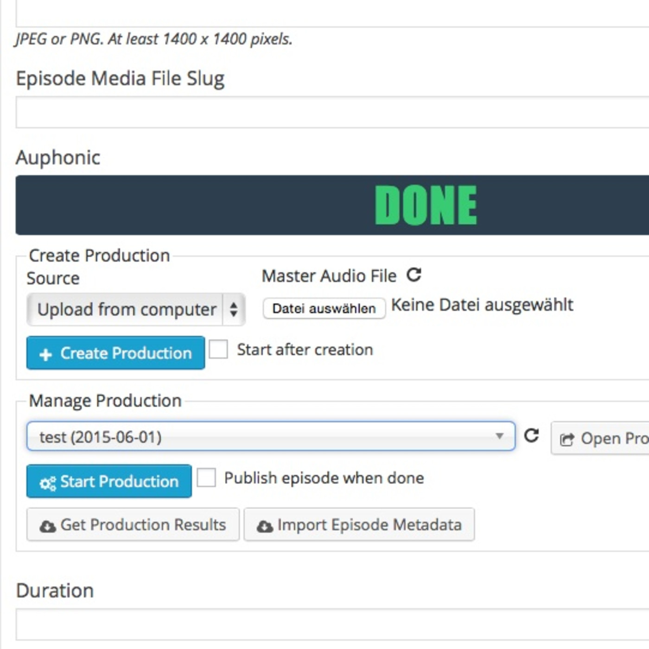Focus the Episode Media File Slug field

coord(332,112)
